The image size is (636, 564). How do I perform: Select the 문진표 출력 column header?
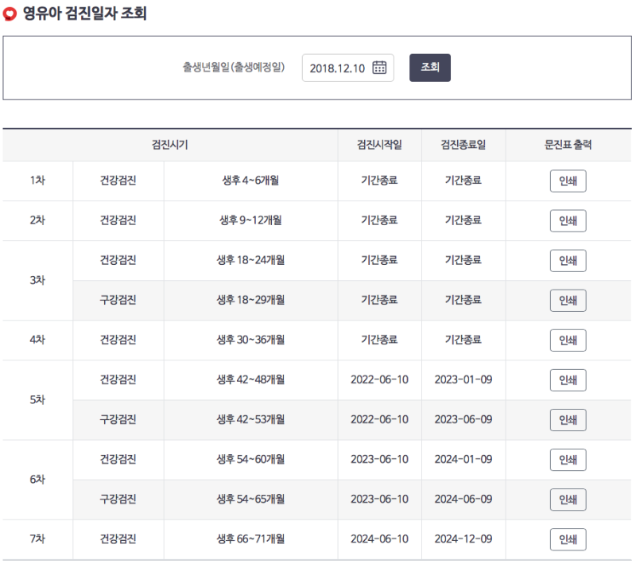coord(568,145)
